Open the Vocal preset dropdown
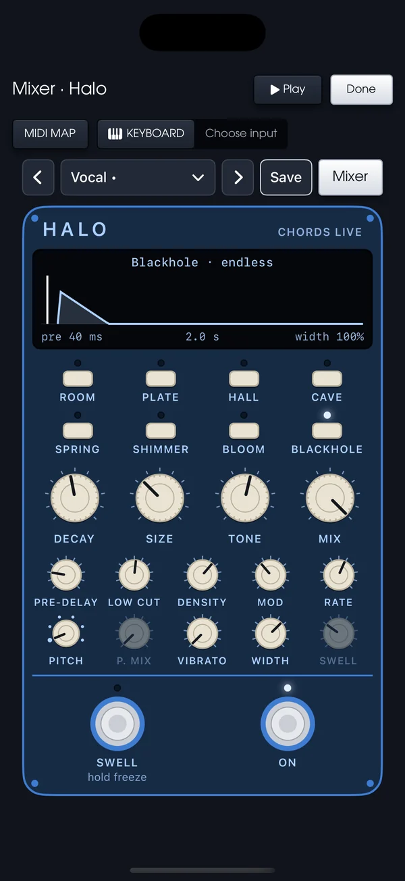Image resolution: width=405 pixels, height=881 pixels. (138, 178)
